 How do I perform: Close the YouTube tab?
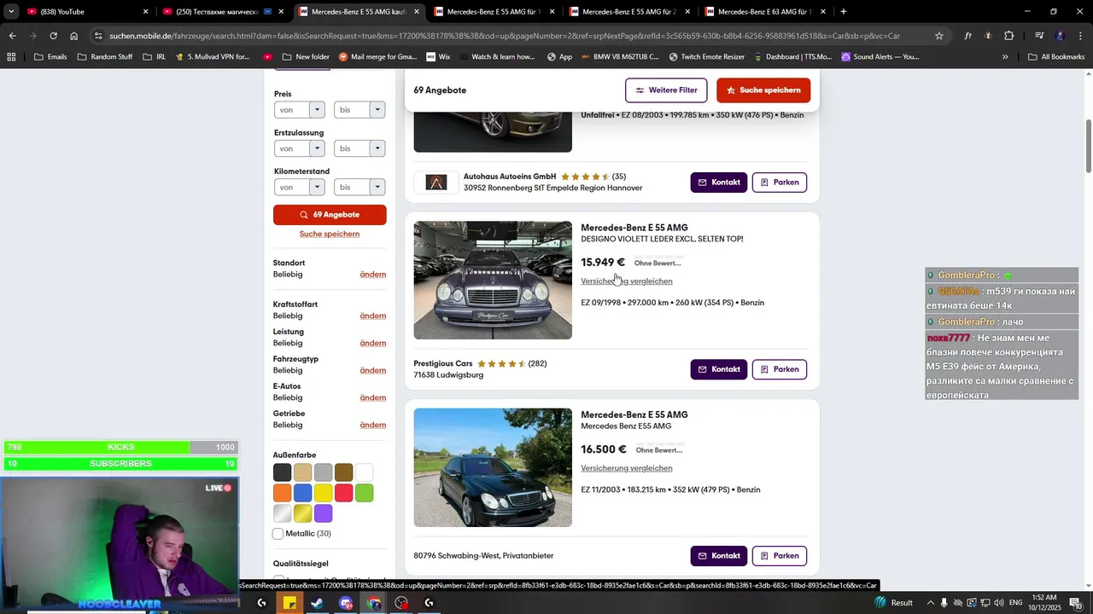pos(145,12)
